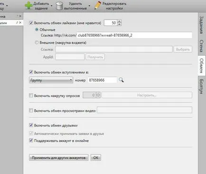Image resolution: width=206 pixels, height=174 pixels.
Task: Click Добавить задание toolbar label
Action: tap(41, 6)
